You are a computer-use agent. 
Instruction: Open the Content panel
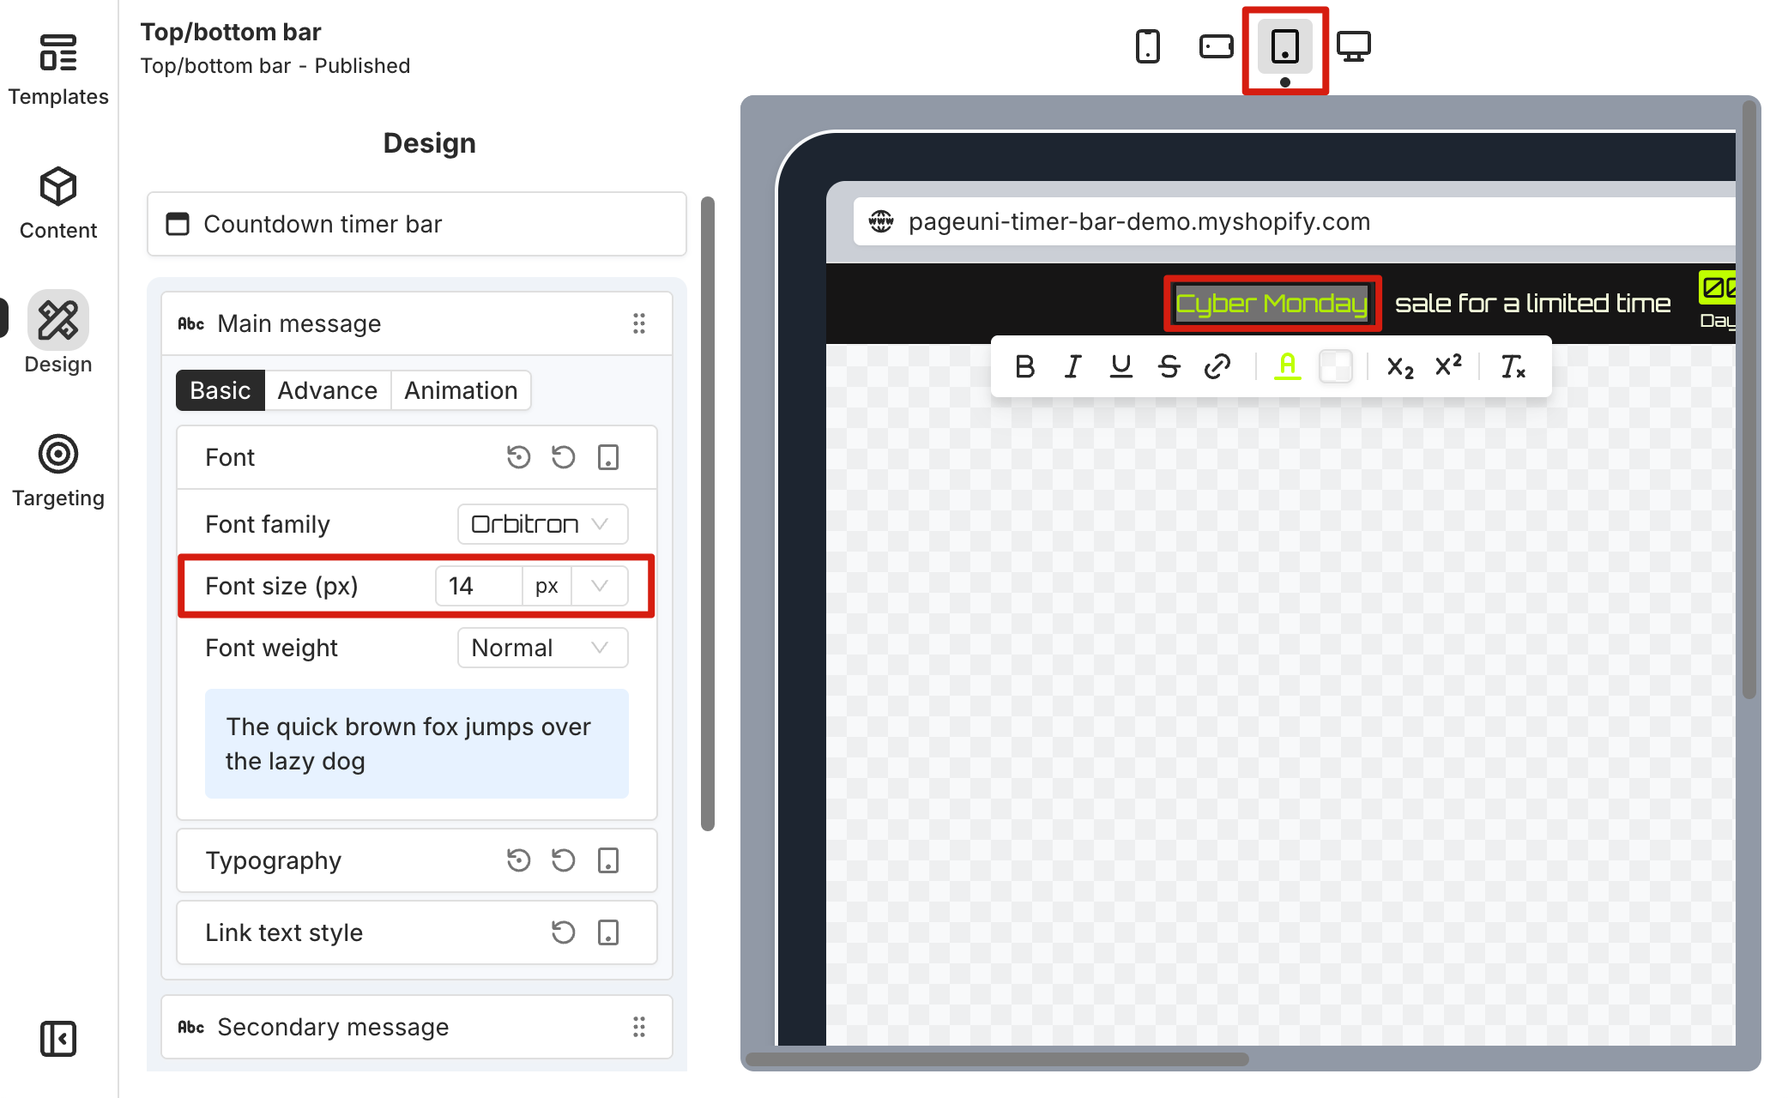click(x=58, y=204)
